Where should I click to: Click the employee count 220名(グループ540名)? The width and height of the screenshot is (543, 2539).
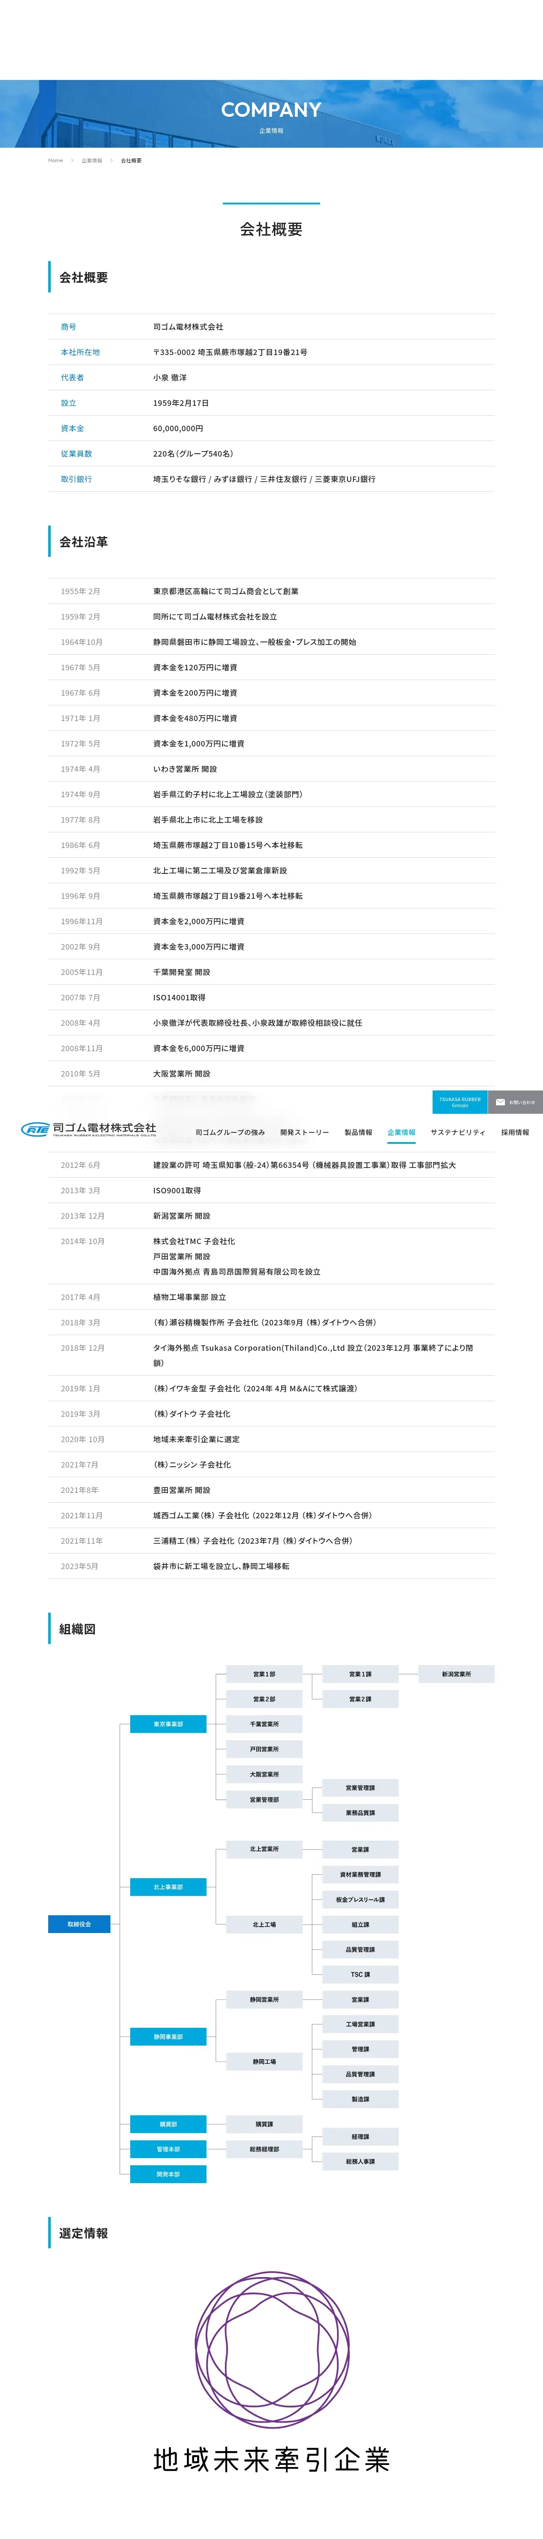193,453
